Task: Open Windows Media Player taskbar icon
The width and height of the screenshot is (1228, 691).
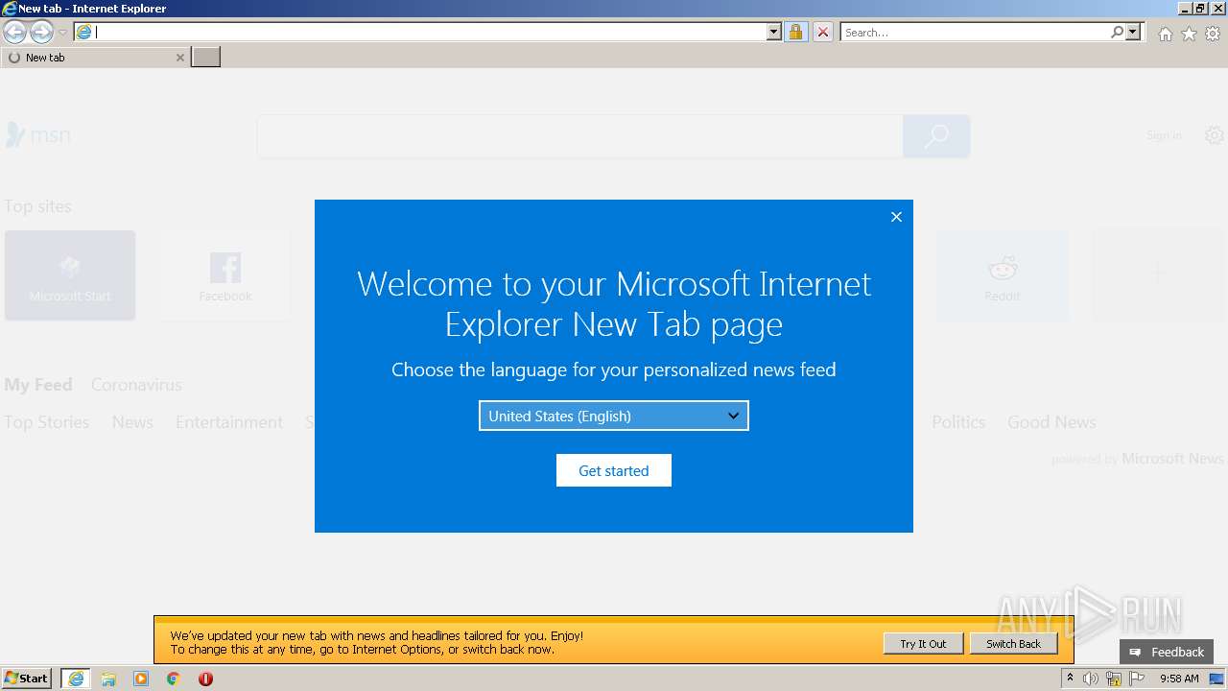Action: point(141,679)
